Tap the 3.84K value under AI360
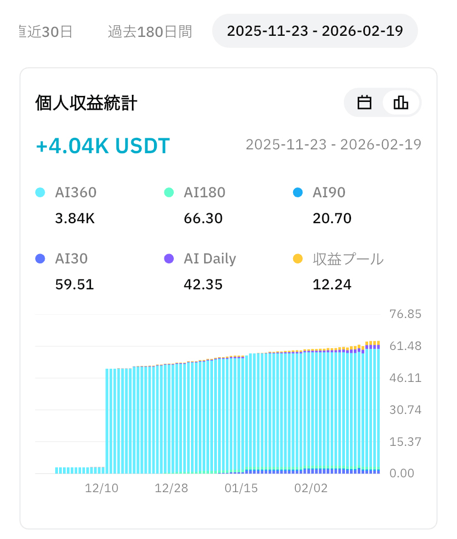457x539 pixels. 75,219
